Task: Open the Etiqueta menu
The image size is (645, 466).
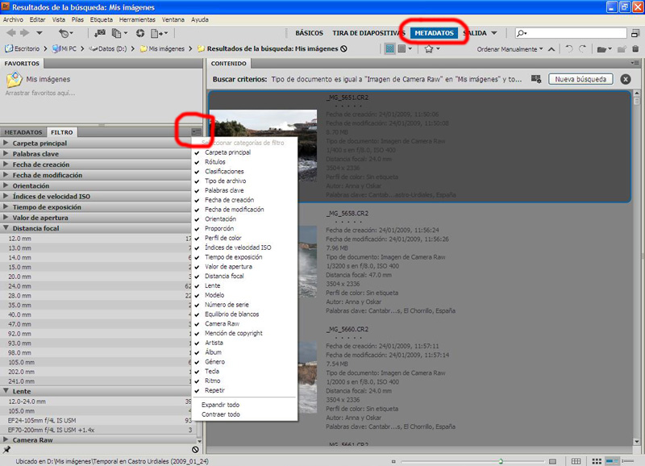Action: tap(102, 19)
